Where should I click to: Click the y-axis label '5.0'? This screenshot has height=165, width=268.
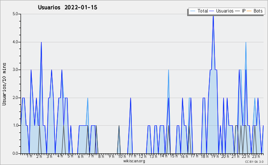point(15,14)
